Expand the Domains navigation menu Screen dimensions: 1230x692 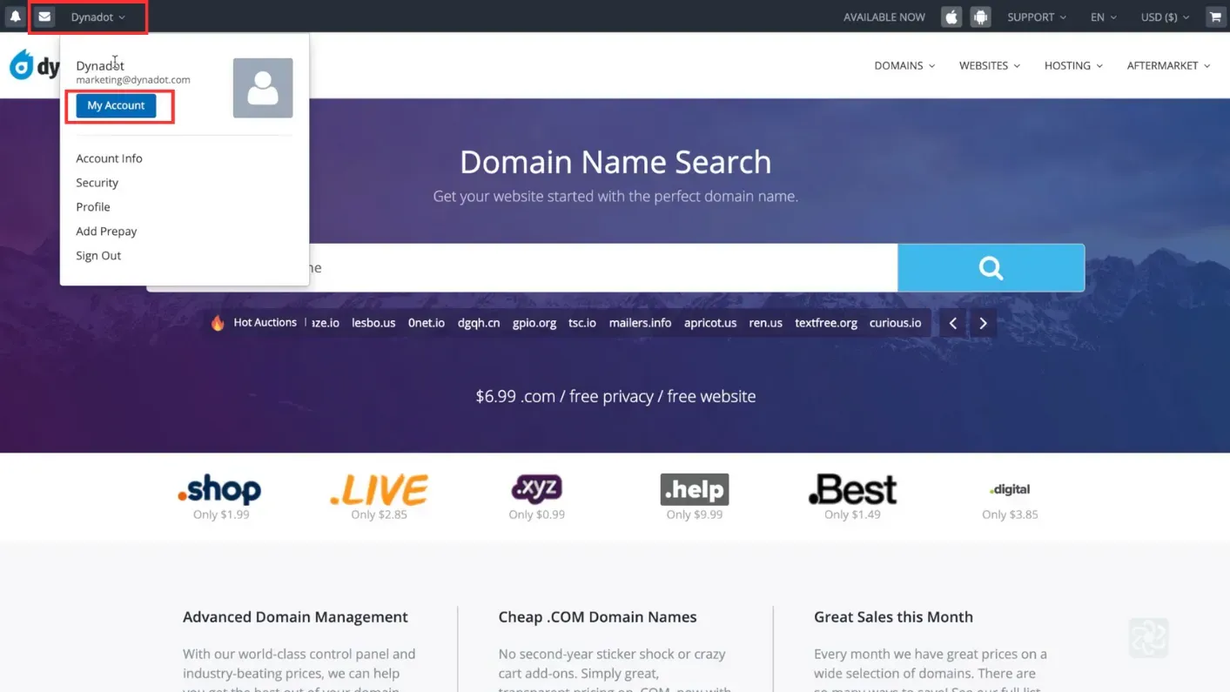click(904, 65)
